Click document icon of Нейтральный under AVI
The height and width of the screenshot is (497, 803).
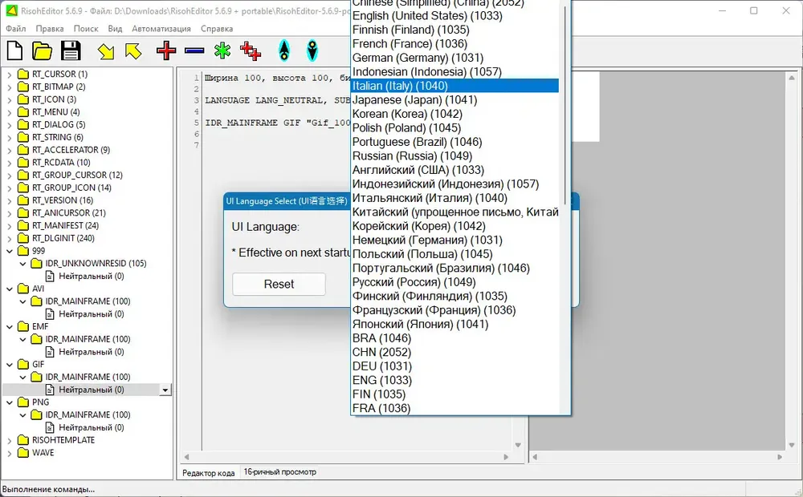click(x=50, y=314)
